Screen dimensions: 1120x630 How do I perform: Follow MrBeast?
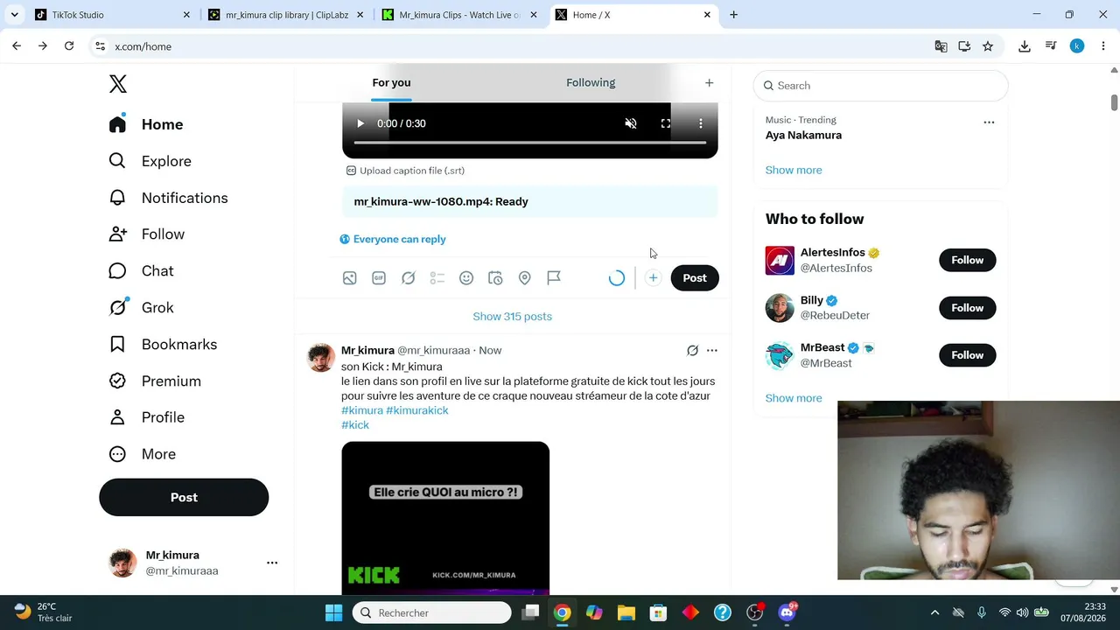(x=968, y=355)
